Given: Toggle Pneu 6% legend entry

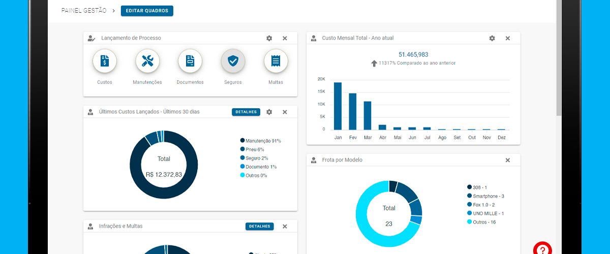Looking at the screenshot, I should (252, 149).
